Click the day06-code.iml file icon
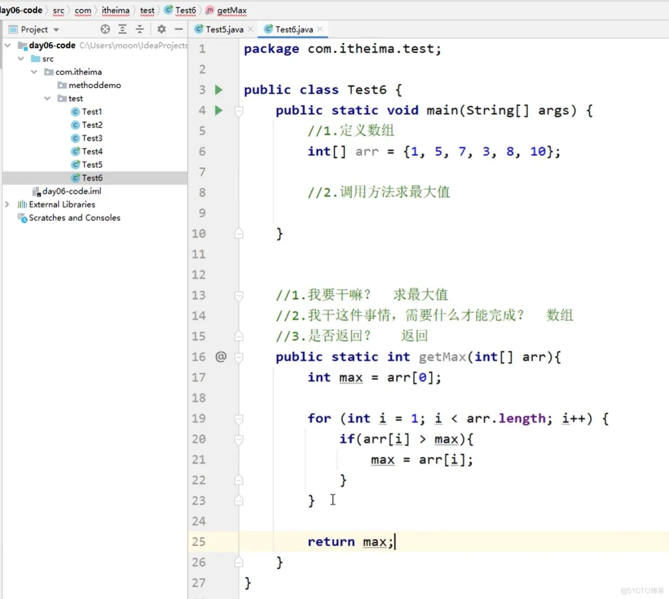669x599 pixels. [x=36, y=192]
